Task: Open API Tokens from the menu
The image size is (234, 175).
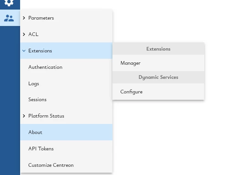Action: [x=66, y=149]
